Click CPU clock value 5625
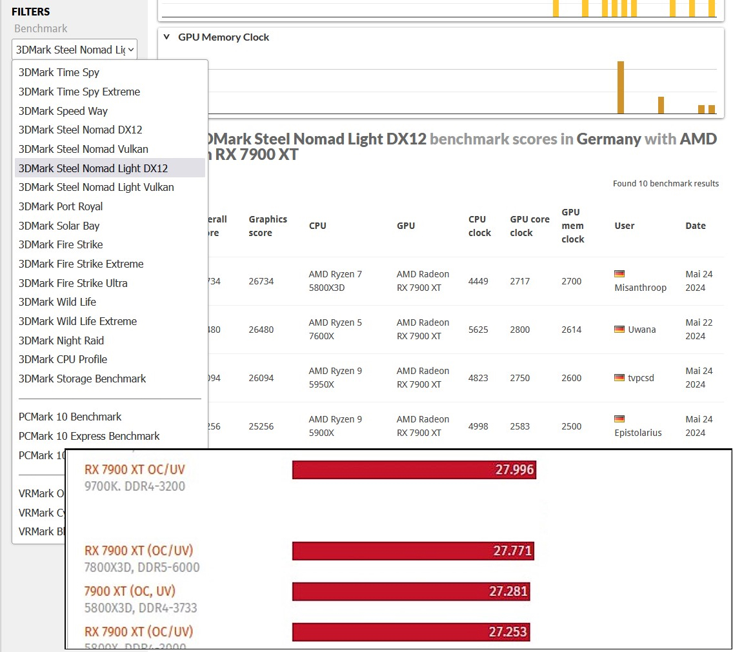The height and width of the screenshot is (652, 733). [x=478, y=330]
